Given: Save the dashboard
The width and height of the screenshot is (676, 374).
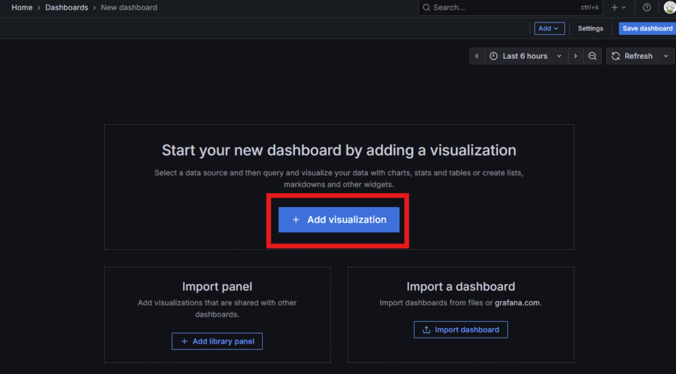Looking at the screenshot, I should [647, 28].
